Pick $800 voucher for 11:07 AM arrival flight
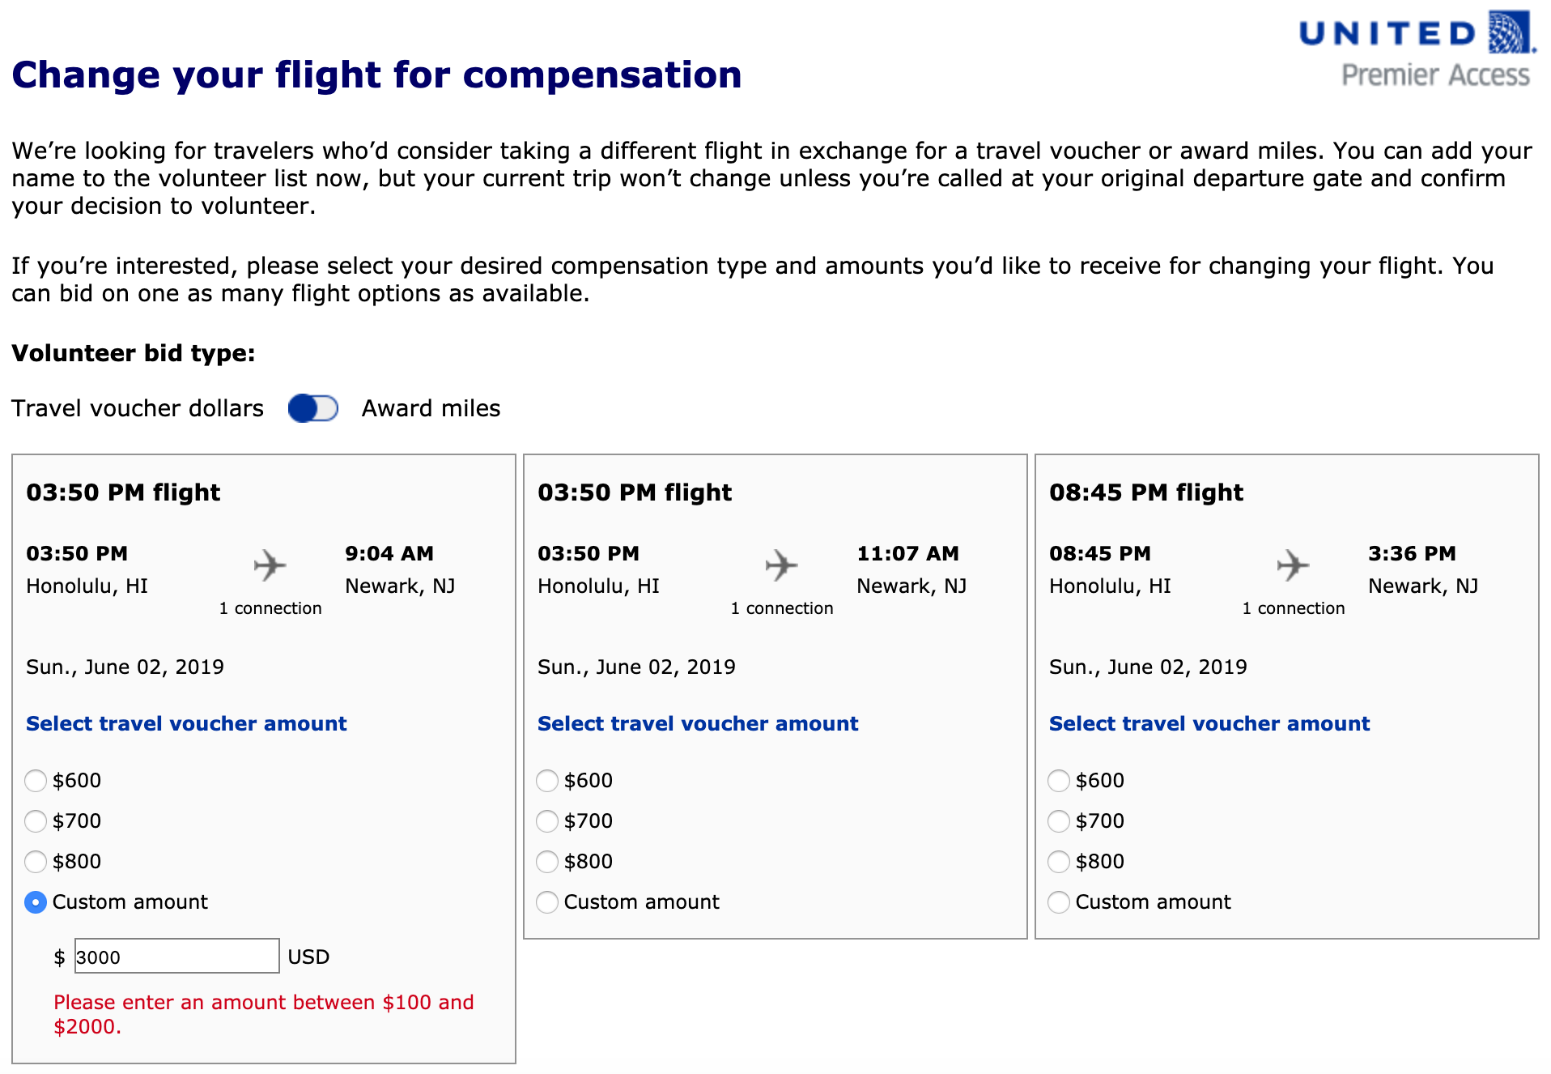The image size is (1551, 1074). (x=547, y=862)
